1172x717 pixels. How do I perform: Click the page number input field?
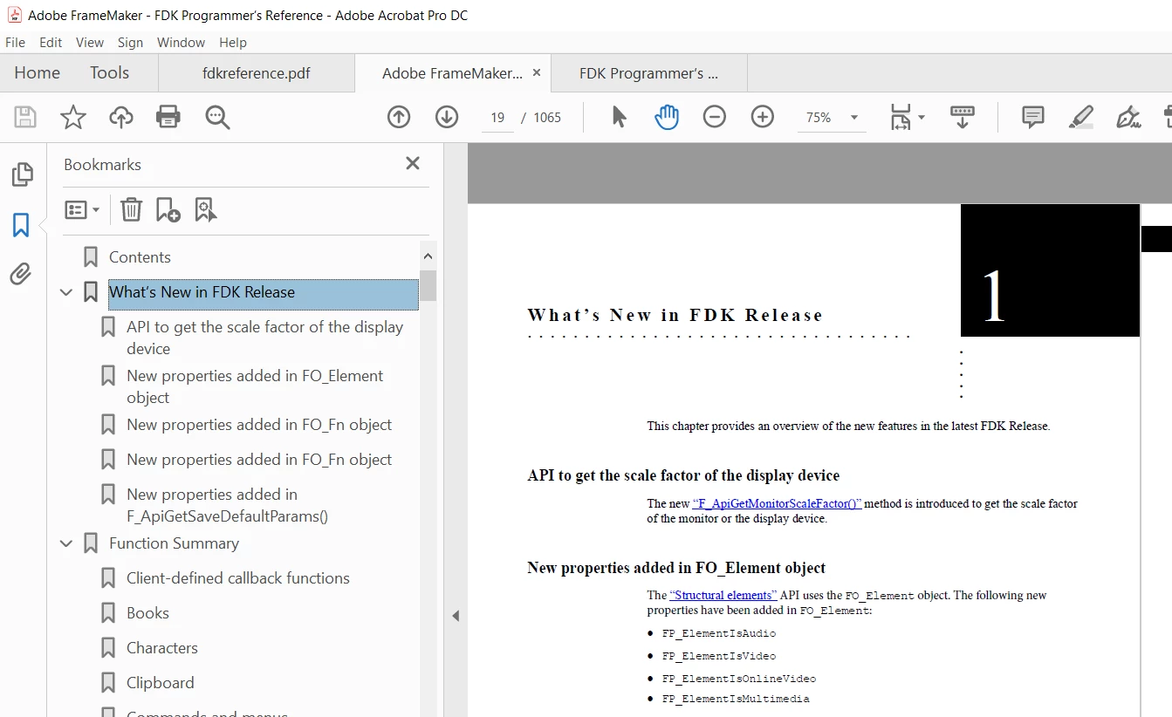coord(497,118)
